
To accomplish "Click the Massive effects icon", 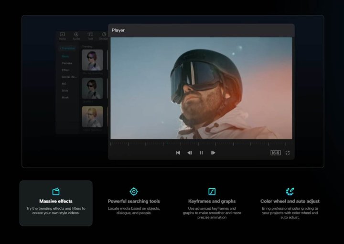I will 56,192.
